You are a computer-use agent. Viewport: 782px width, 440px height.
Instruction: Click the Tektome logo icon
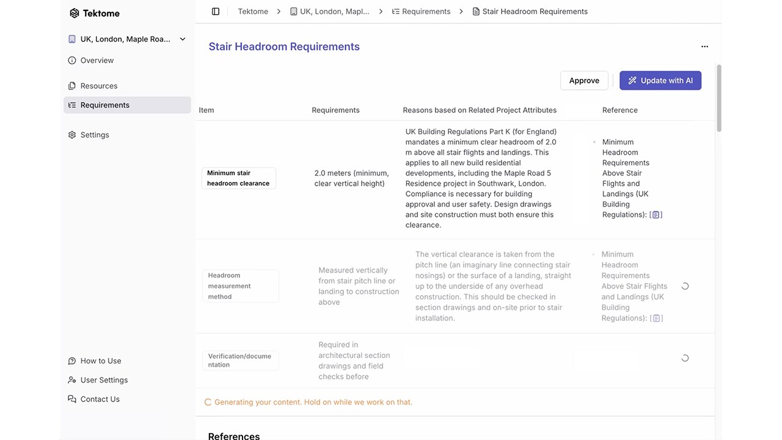pyautogui.click(x=75, y=13)
